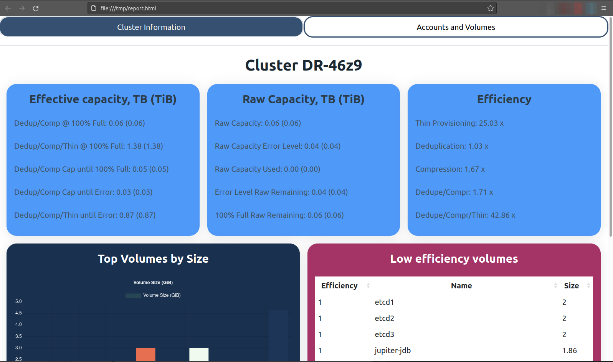Click the orange bar in the chart

pos(146,354)
